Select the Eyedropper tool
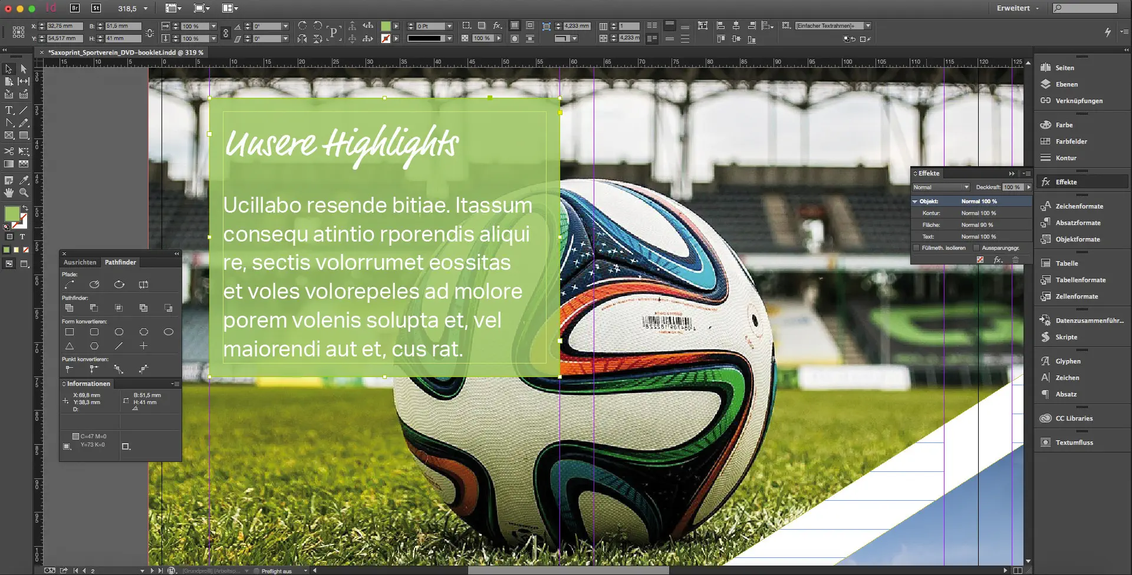 [x=24, y=180]
